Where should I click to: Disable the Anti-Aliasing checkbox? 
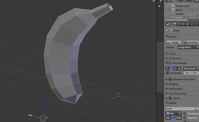click(170, 63)
